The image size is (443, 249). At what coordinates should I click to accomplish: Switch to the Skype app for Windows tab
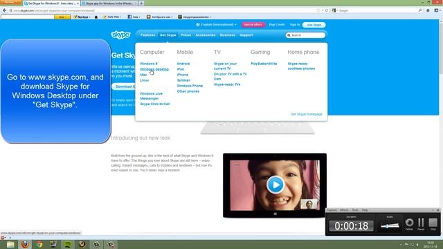click(x=109, y=3)
